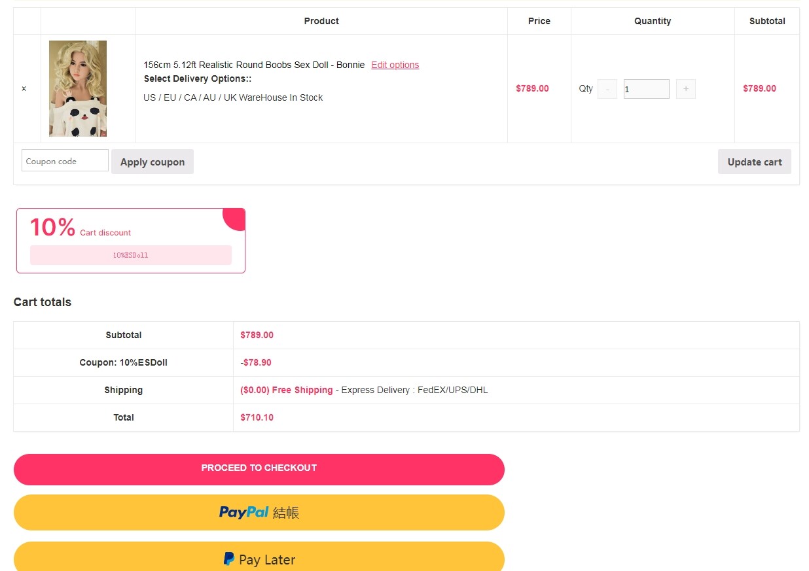Click the Select Delivery Options label

198,78
